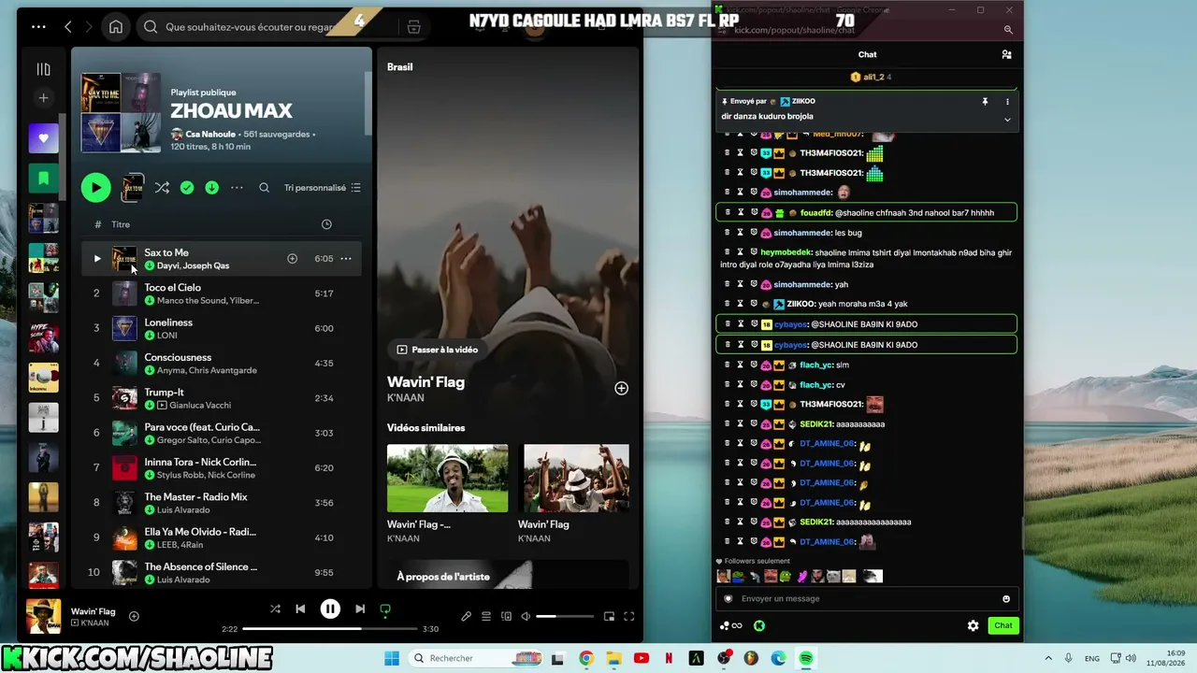Unpin the pinned message in Kick chat
This screenshot has width=1197, height=673.
[985, 101]
